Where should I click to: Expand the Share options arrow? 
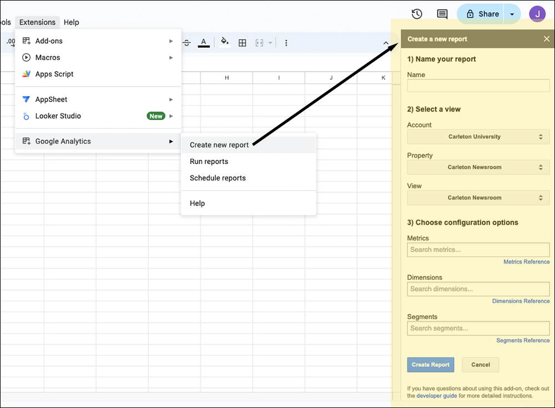(512, 14)
